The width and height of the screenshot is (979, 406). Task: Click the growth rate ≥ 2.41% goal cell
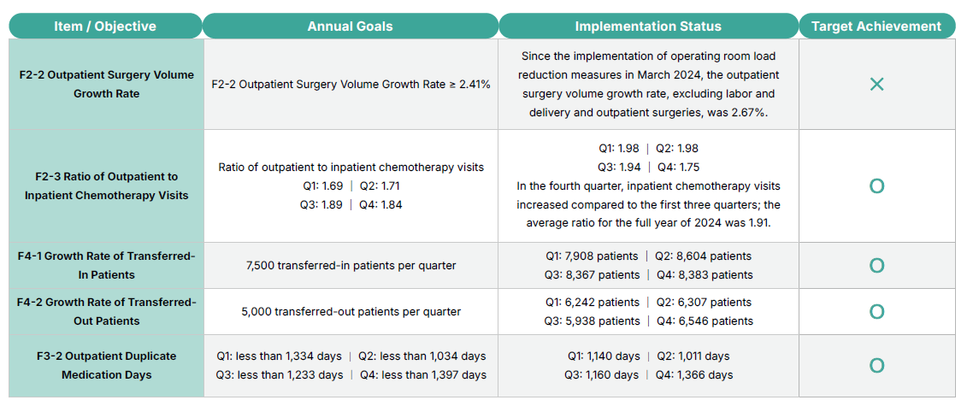[x=351, y=85]
